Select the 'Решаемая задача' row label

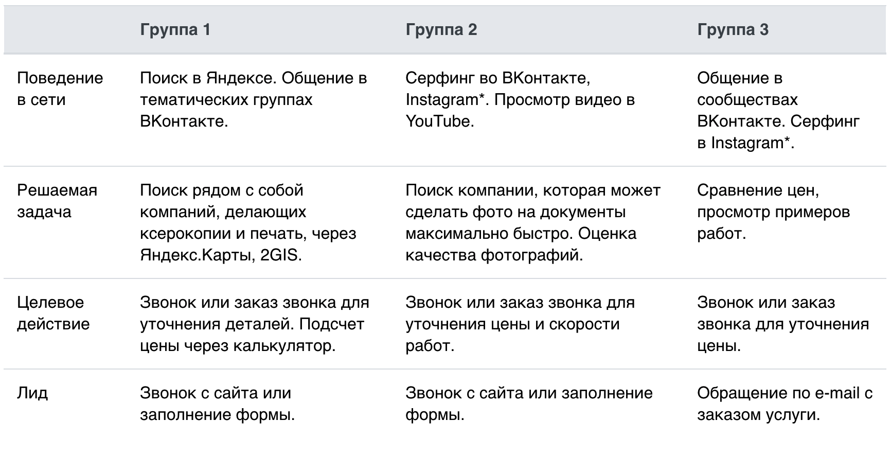click(x=57, y=201)
